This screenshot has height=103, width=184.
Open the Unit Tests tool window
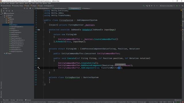click(20, 100)
